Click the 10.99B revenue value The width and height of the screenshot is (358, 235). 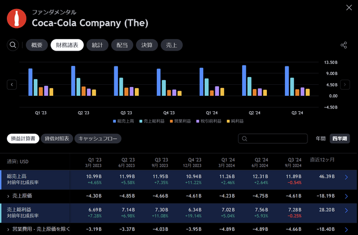pos(94,177)
